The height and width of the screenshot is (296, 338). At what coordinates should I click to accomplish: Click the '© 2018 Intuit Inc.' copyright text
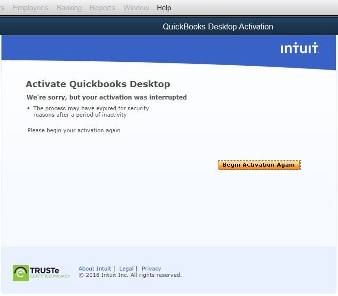[x=130, y=275]
